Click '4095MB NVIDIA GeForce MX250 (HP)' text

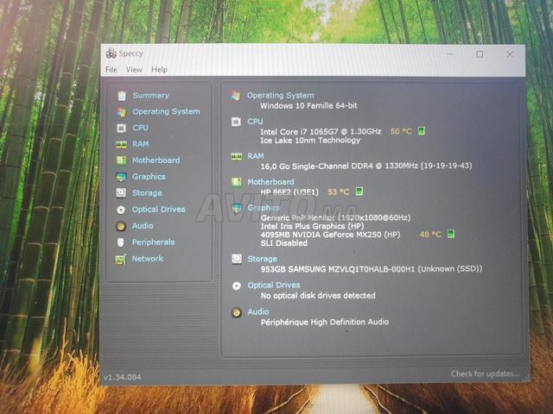pyautogui.click(x=330, y=235)
